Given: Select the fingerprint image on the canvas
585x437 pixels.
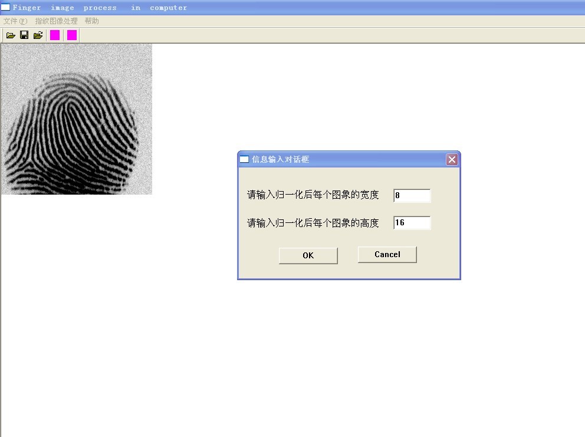Looking at the screenshot, I should (x=77, y=119).
